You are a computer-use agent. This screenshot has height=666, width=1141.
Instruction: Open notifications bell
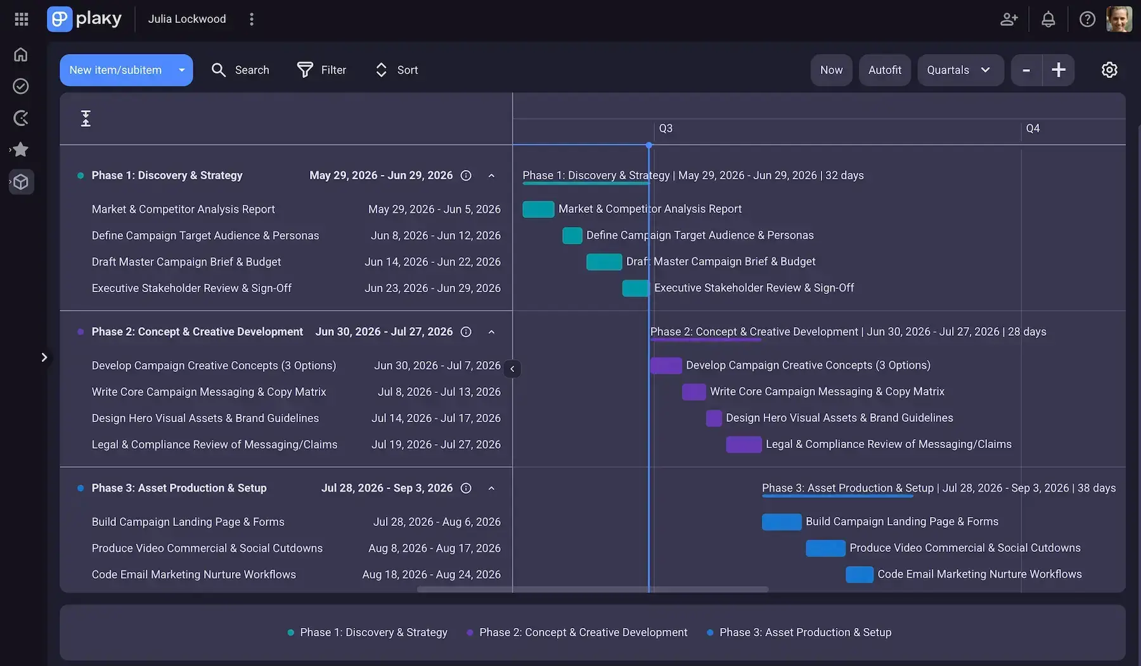click(1048, 19)
